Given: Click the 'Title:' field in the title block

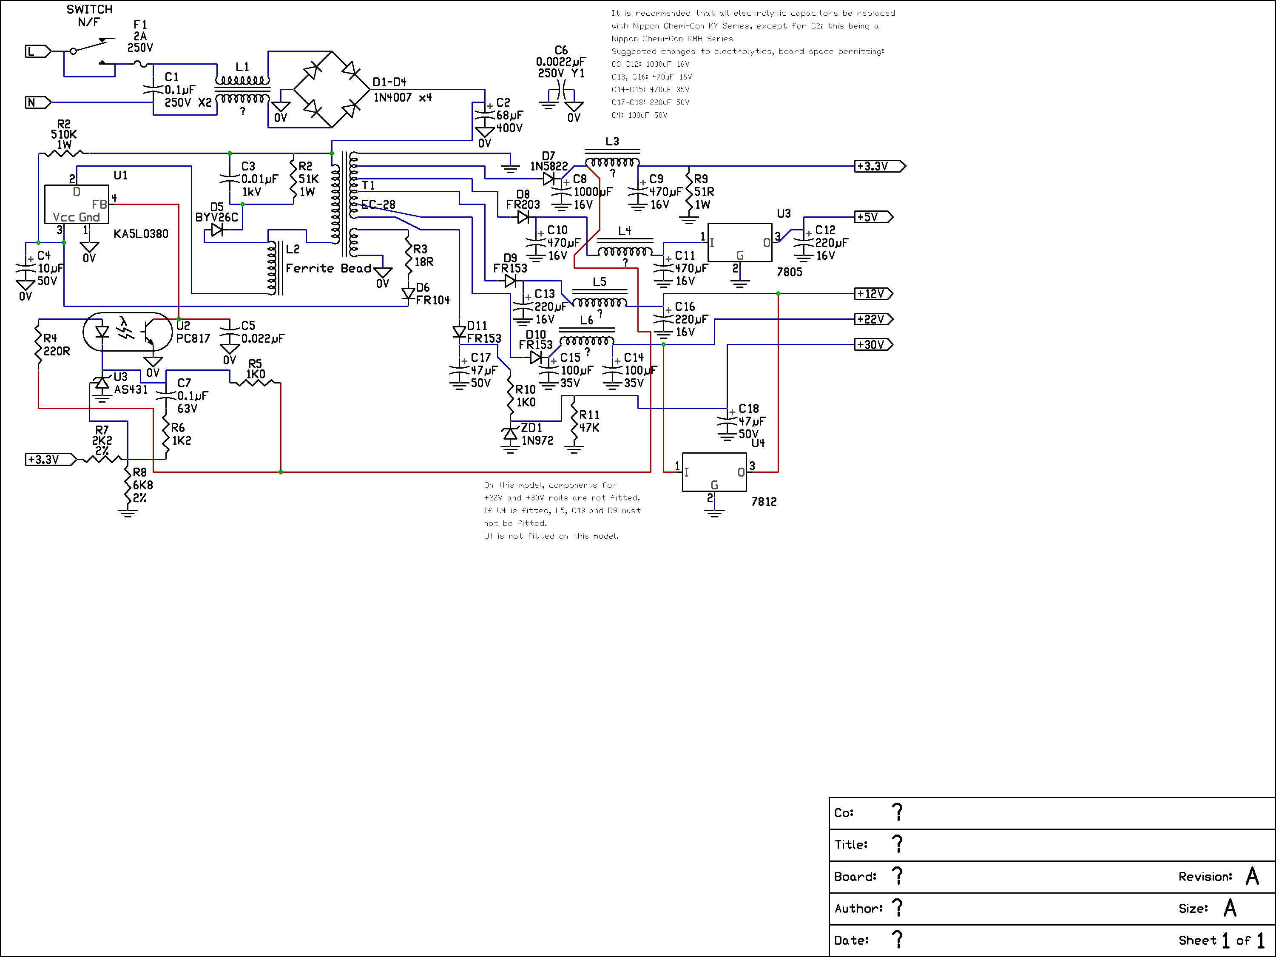Looking at the screenshot, I should click(x=1051, y=845).
